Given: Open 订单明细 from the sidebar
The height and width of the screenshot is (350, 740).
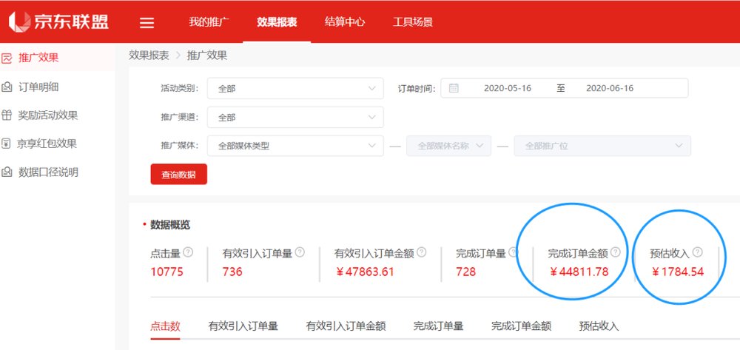Looking at the screenshot, I should click(x=38, y=87).
